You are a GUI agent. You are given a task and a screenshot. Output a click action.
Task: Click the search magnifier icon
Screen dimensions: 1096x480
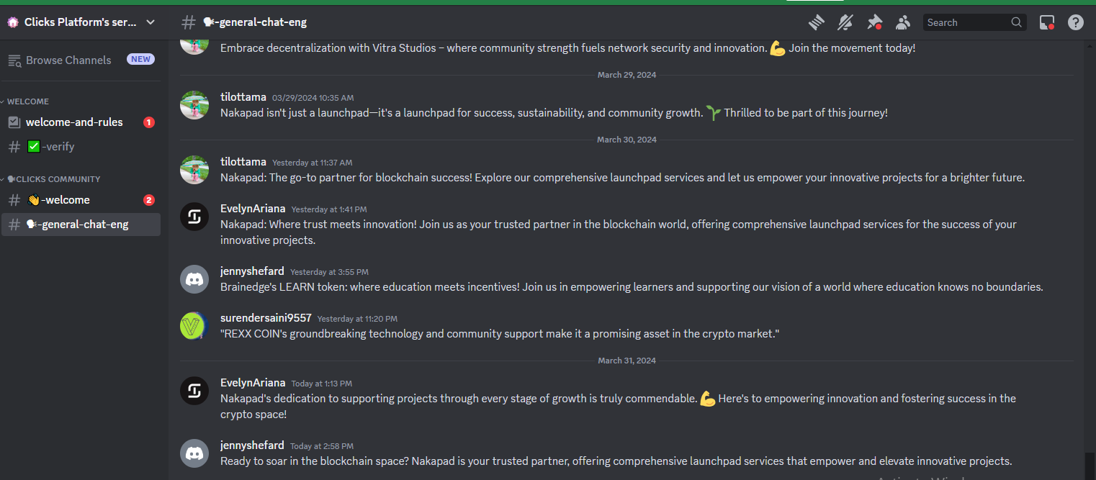coord(1016,22)
